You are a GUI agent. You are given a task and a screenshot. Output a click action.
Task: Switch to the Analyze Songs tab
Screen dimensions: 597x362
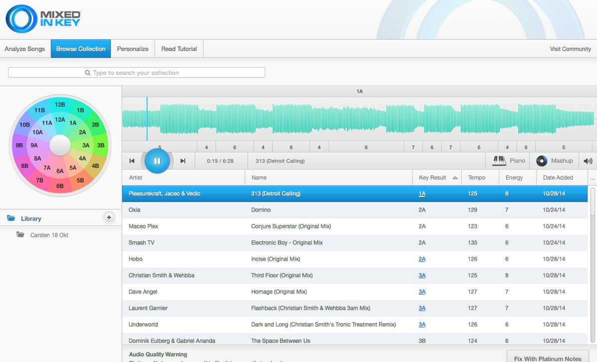click(x=25, y=49)
